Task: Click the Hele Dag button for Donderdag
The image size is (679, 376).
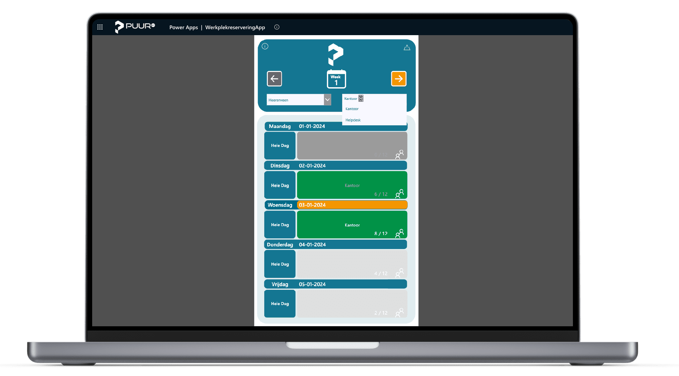Action: click(280, 264)
